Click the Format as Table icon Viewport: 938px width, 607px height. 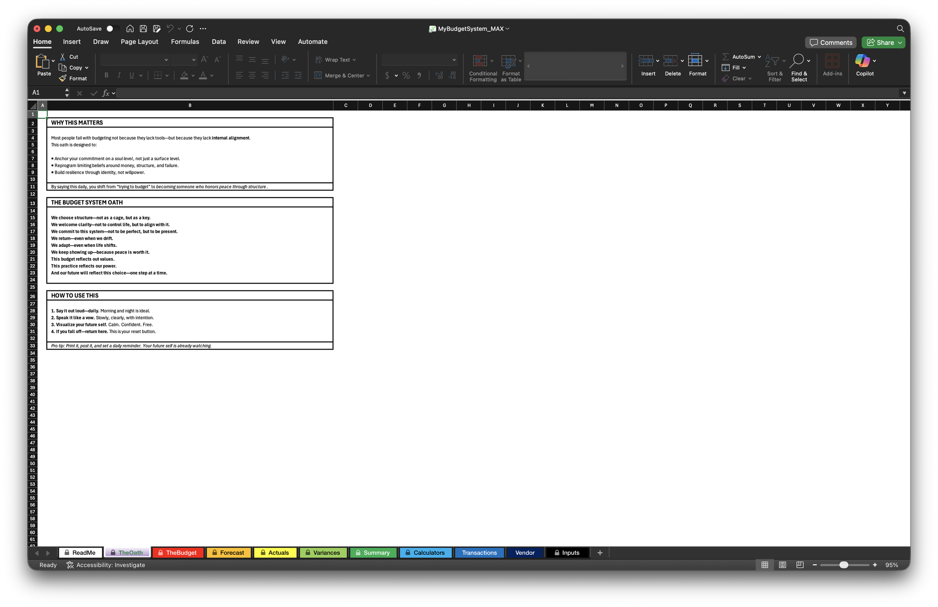click(508, 61)
